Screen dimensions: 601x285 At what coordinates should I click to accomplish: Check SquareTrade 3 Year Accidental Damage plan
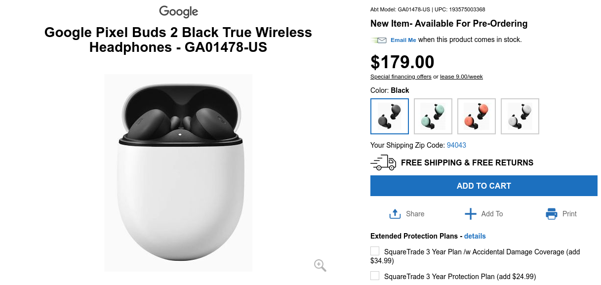[375, 251]
